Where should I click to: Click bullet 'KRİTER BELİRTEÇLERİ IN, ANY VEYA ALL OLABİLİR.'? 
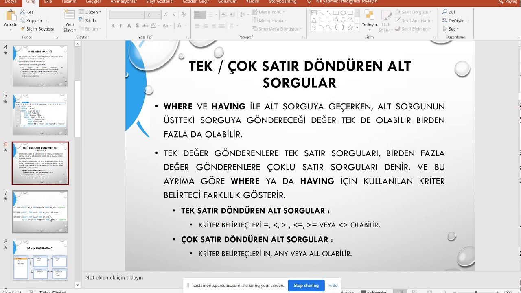(x=275, y=254)
